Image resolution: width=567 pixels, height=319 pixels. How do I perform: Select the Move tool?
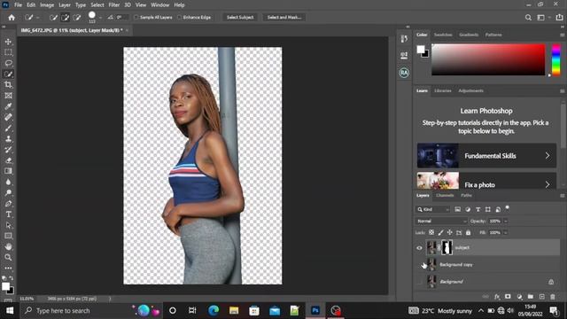click(x=8, y=42)
